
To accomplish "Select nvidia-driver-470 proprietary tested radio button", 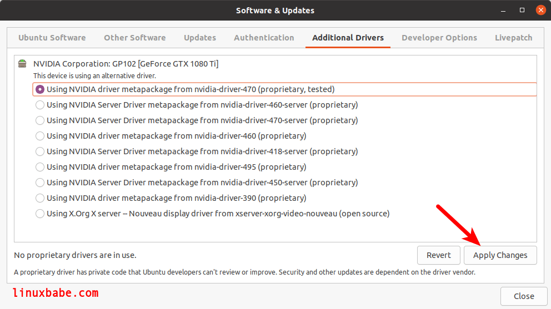I will coord(40,89).
